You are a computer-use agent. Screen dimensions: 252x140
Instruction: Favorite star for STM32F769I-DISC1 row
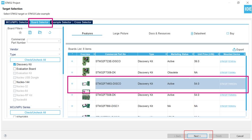[x=72, y=106]
